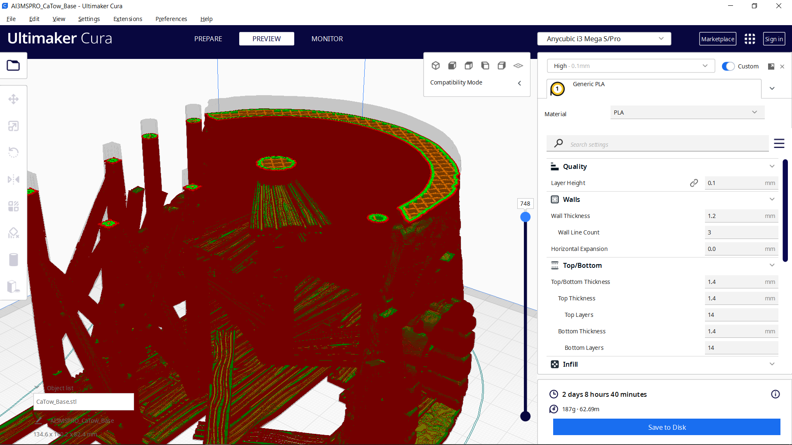Select the Support Blocker tool
The image size is (792, 445).
(14, 232)
